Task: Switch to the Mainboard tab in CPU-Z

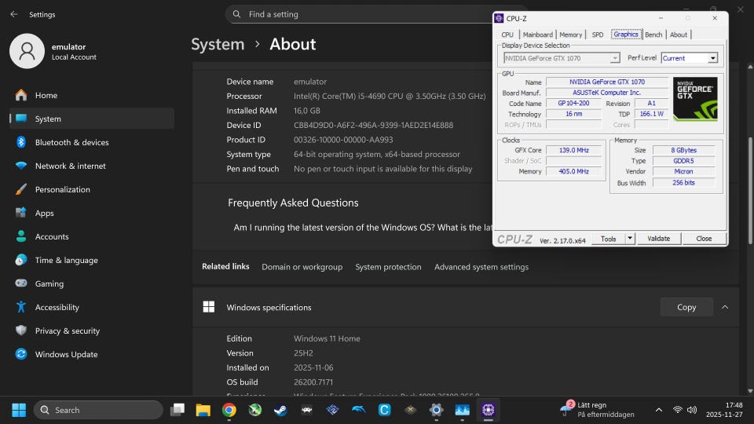Action: coord(537,35)
